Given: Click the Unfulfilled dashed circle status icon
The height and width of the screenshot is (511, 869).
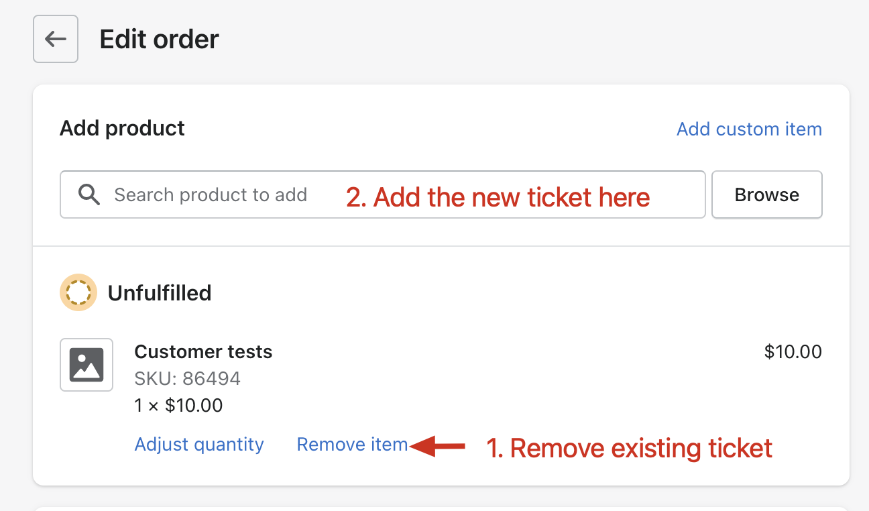Looking at the screenshot, I should click(x=78, y=292).
